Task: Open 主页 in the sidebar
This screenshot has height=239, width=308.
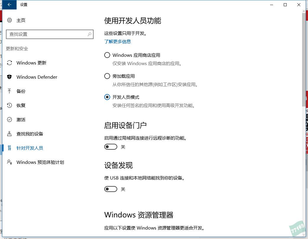Action: pos(21,20)
